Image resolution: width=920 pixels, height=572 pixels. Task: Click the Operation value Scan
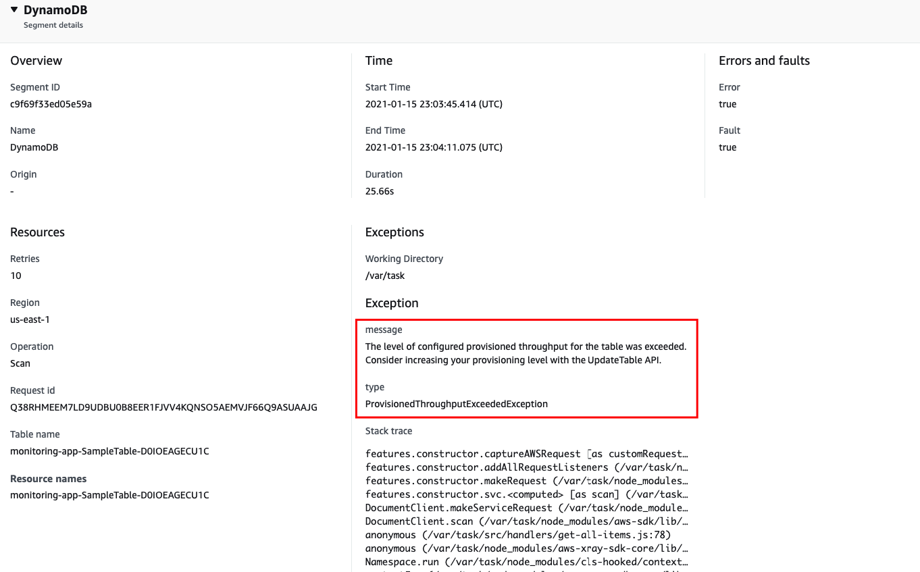[x=20, y=363]
